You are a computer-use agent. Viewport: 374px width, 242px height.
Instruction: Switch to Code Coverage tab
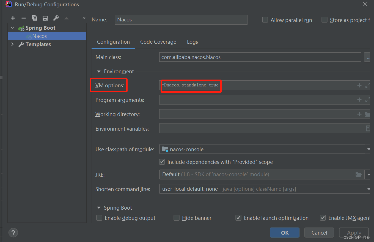pyautogui.click(x=158, y=42)
